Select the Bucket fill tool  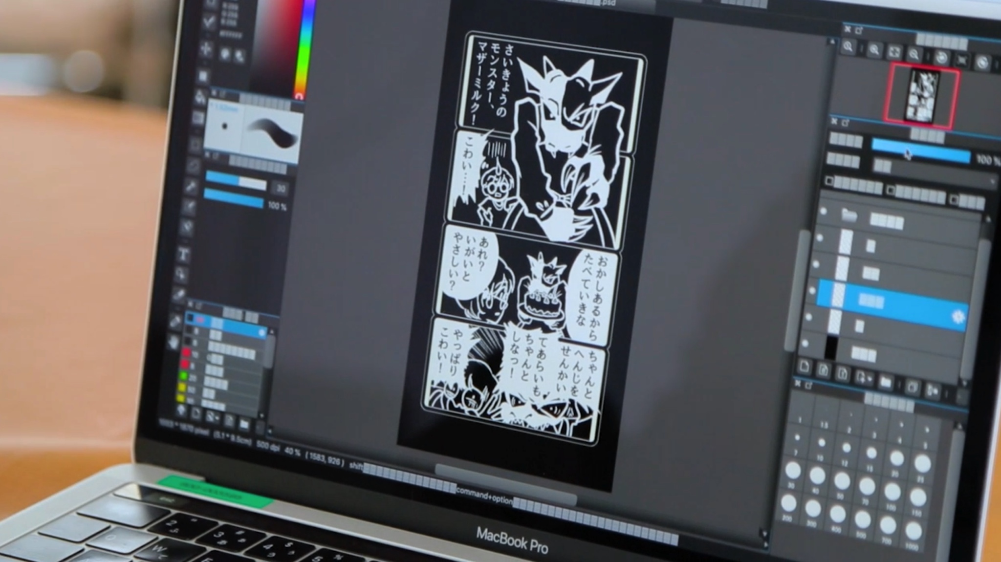[199, 96]
